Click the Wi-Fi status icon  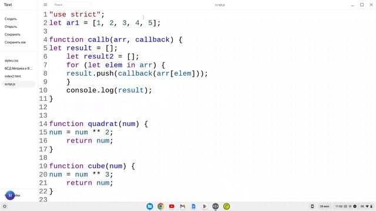click(367, 206)
